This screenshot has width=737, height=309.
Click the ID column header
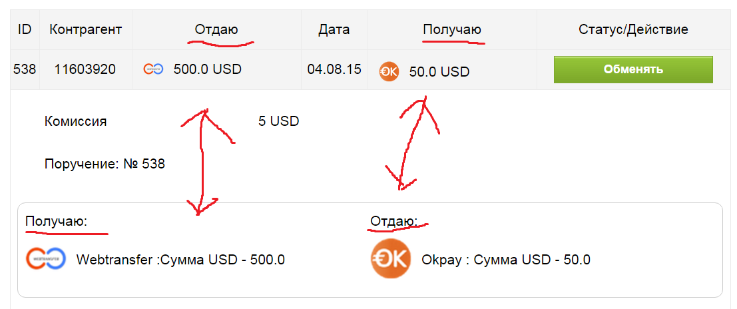25,29
